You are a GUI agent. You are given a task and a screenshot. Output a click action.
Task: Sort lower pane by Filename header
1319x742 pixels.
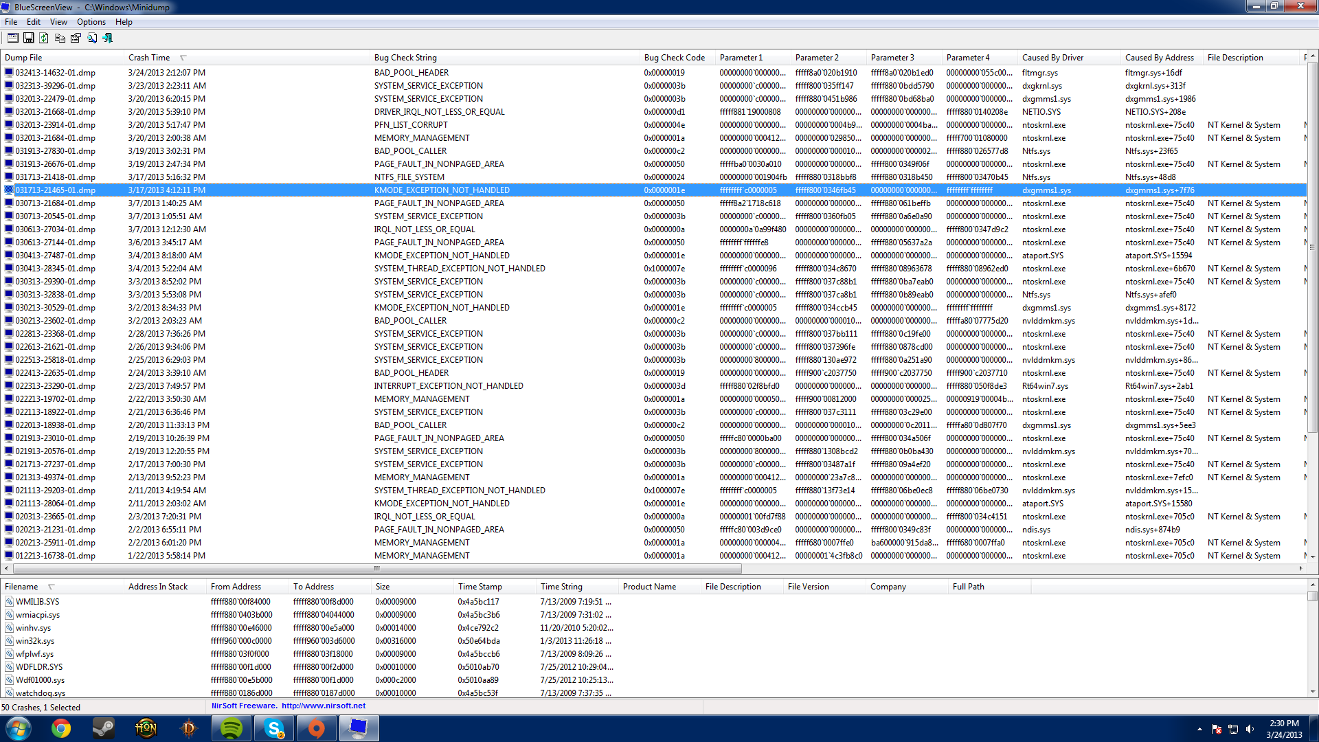[x=62, y=587]
